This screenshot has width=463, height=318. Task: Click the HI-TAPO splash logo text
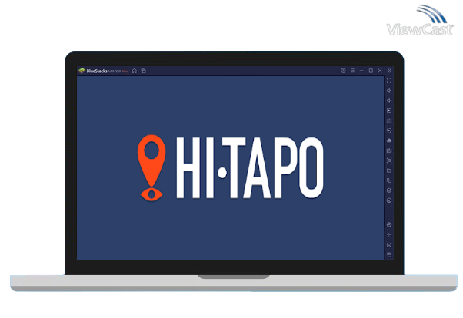[250, 168]
